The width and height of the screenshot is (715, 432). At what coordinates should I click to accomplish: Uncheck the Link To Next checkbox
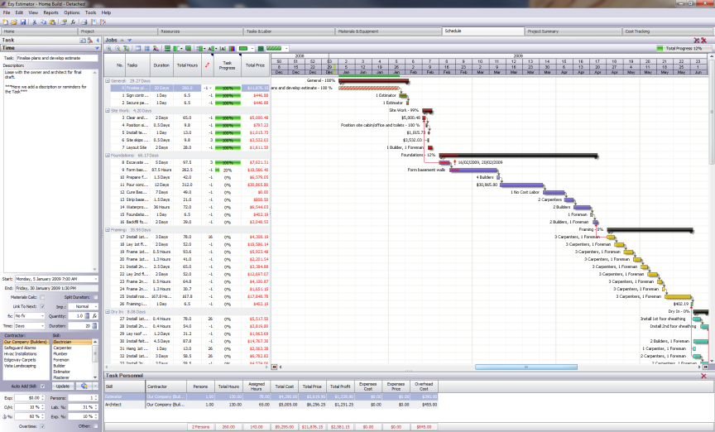click(42, 306)
